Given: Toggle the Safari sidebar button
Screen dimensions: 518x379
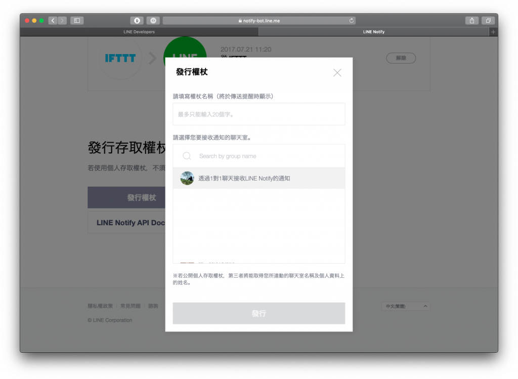Looking at the screenshot, I should click(77, 20).
